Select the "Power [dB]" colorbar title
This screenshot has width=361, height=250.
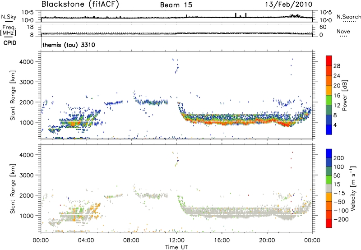[344, 95]
